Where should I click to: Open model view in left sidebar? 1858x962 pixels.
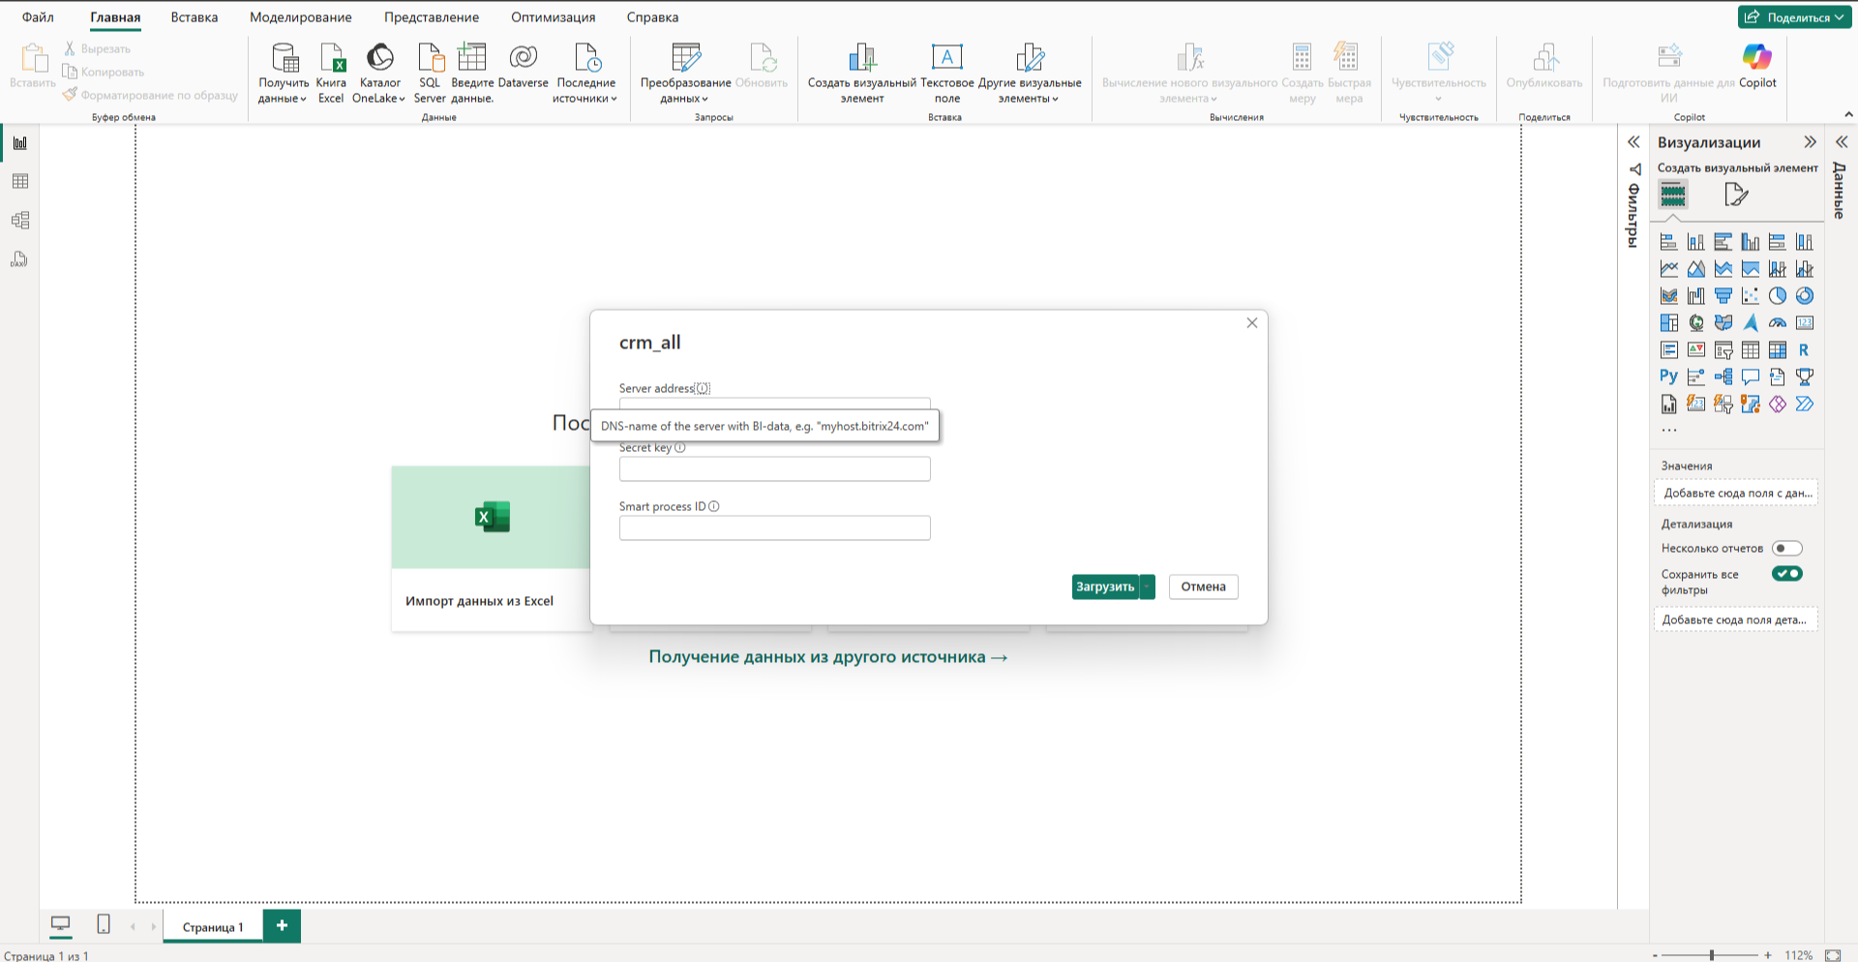20,221
